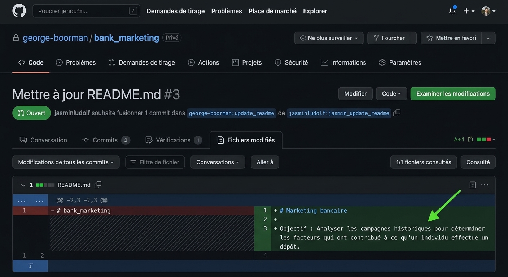Open the GitHub home logo
This screenshot has width=508, height=277.
19,11
